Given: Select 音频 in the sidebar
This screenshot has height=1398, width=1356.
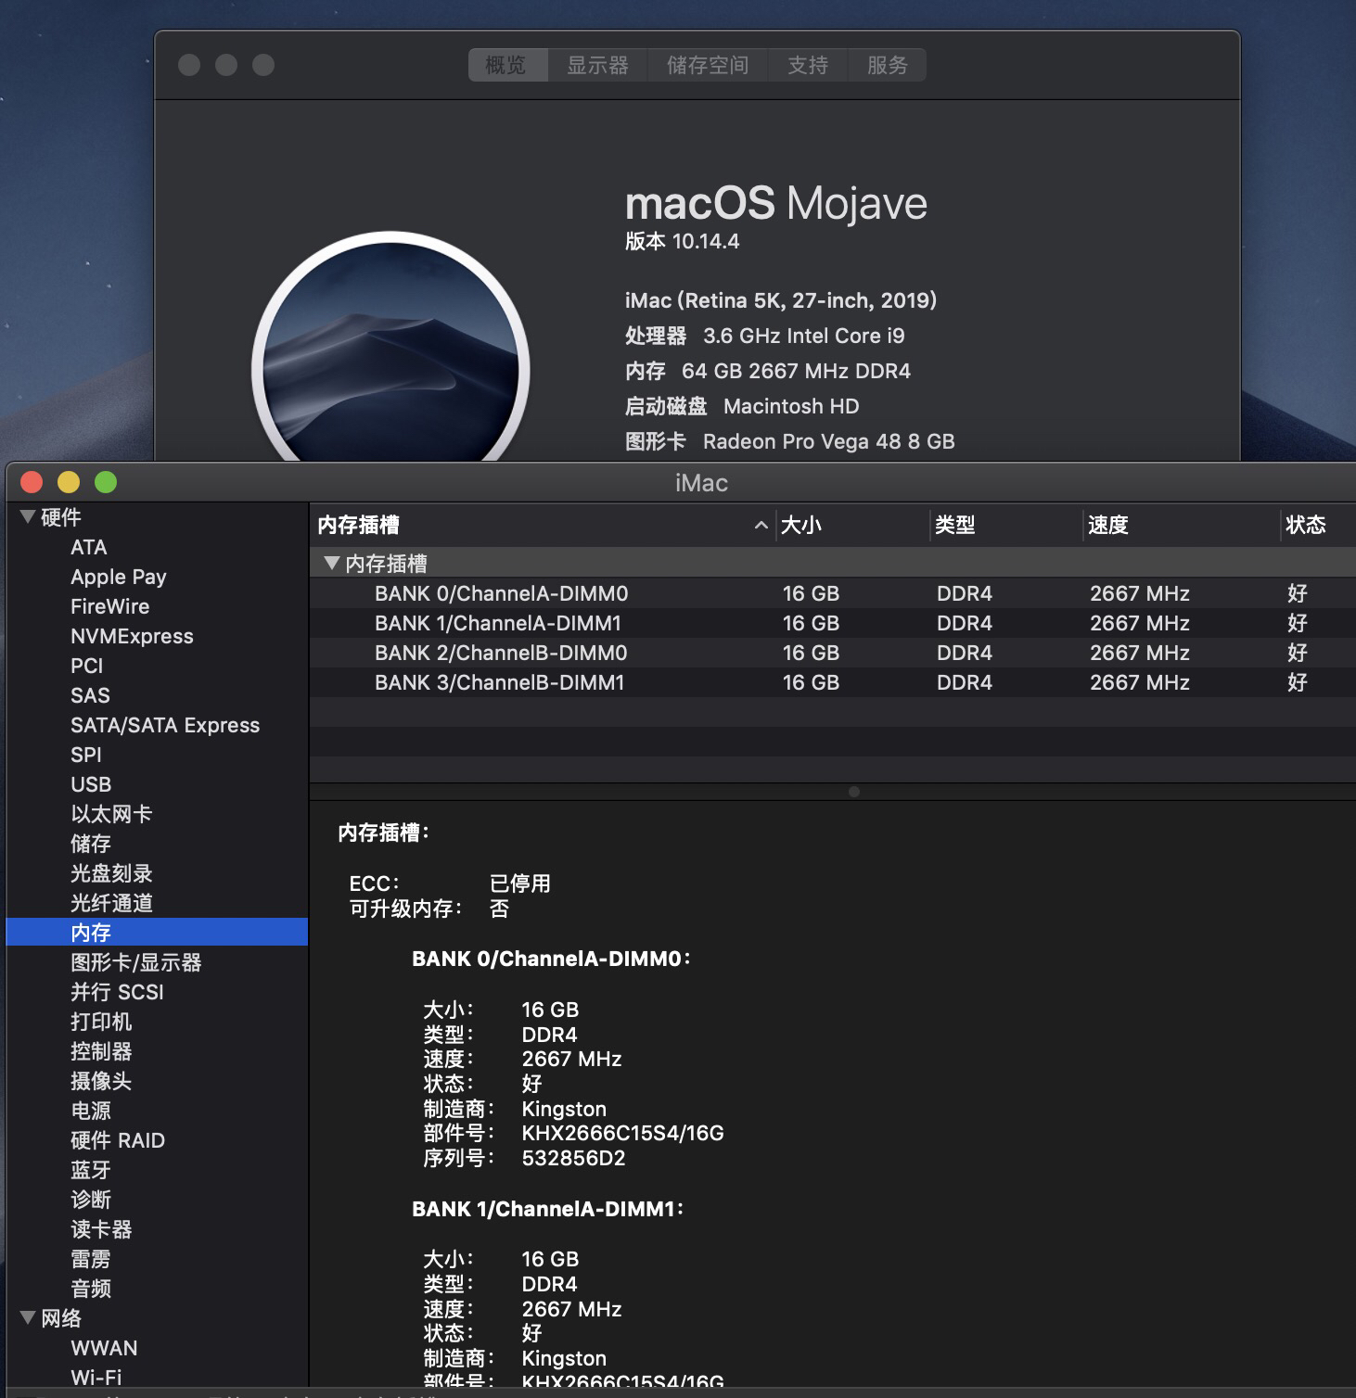Looking at the screenshot, I should (91, 1289).
